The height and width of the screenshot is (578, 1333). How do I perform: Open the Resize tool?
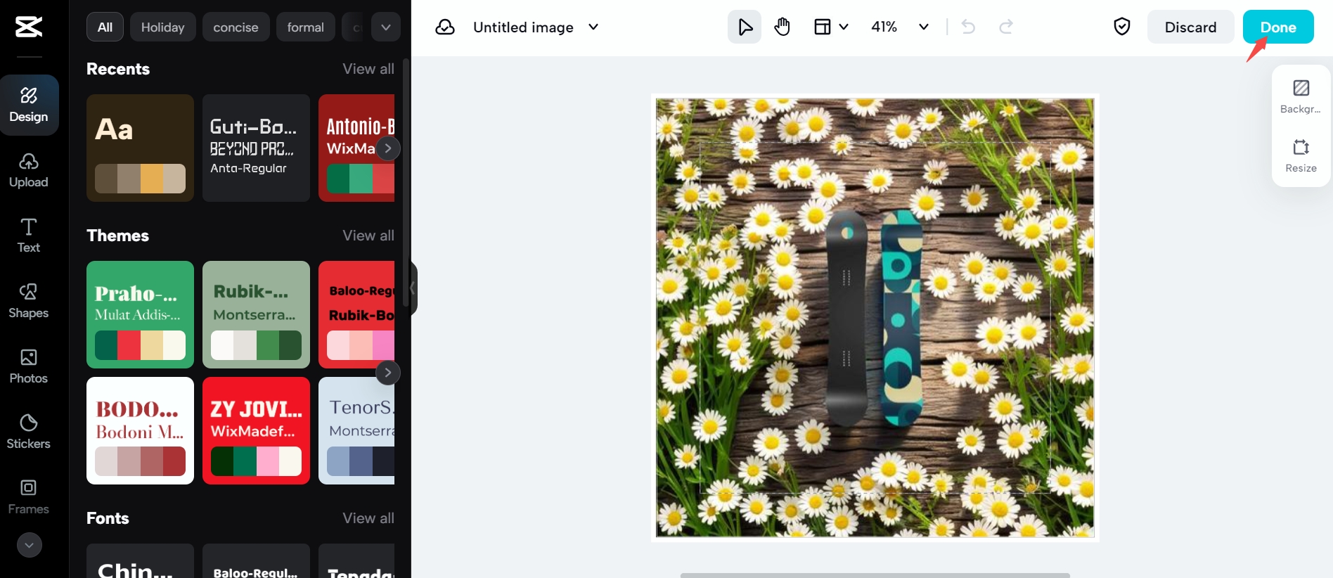pyautogui.click(x=1301, y=156)
